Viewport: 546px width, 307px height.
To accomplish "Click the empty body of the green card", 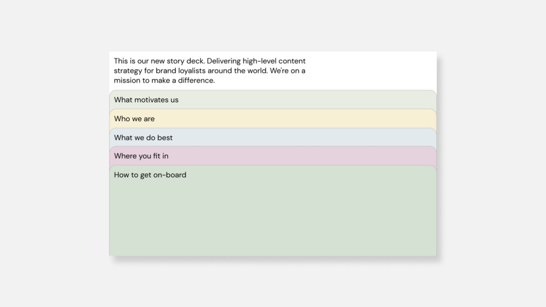I will click(x=272, y=217).
